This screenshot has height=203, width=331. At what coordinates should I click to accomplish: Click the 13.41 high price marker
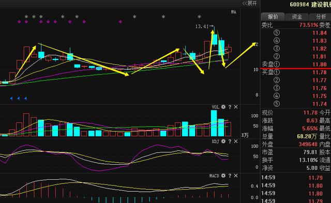(x=202, y=26)
